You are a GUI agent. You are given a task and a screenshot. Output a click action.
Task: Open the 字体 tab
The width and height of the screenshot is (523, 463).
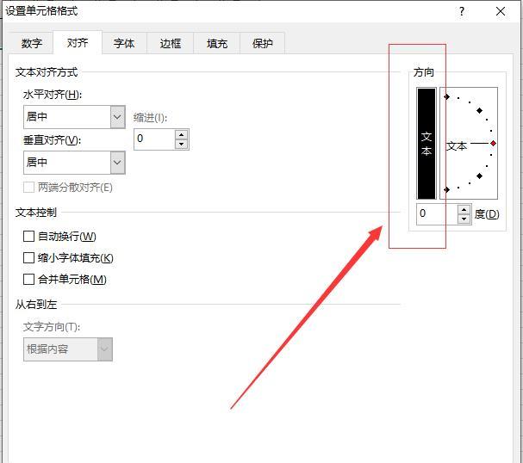click(x=124, y=43)
